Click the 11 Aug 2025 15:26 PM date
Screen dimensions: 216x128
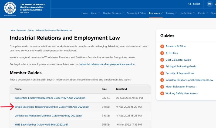pyautogui.click(x=129, y=116)
